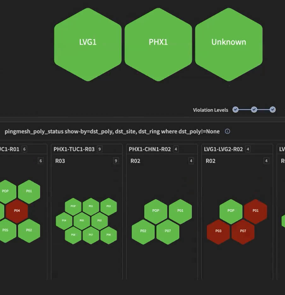Screen dimensions: 285x295
Task: Toggle the middle Violation Levels checkmark
Action: click(x=254, y=110)
